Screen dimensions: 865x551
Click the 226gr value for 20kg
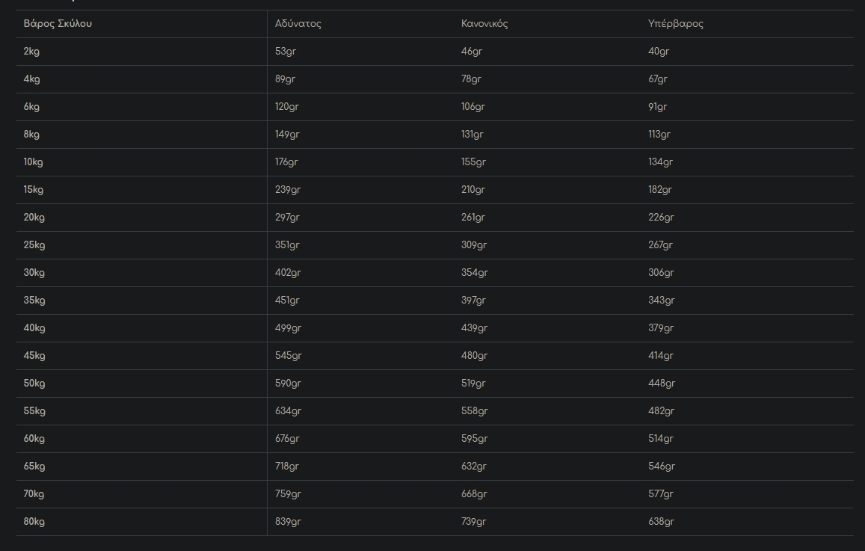pos(661,218)
